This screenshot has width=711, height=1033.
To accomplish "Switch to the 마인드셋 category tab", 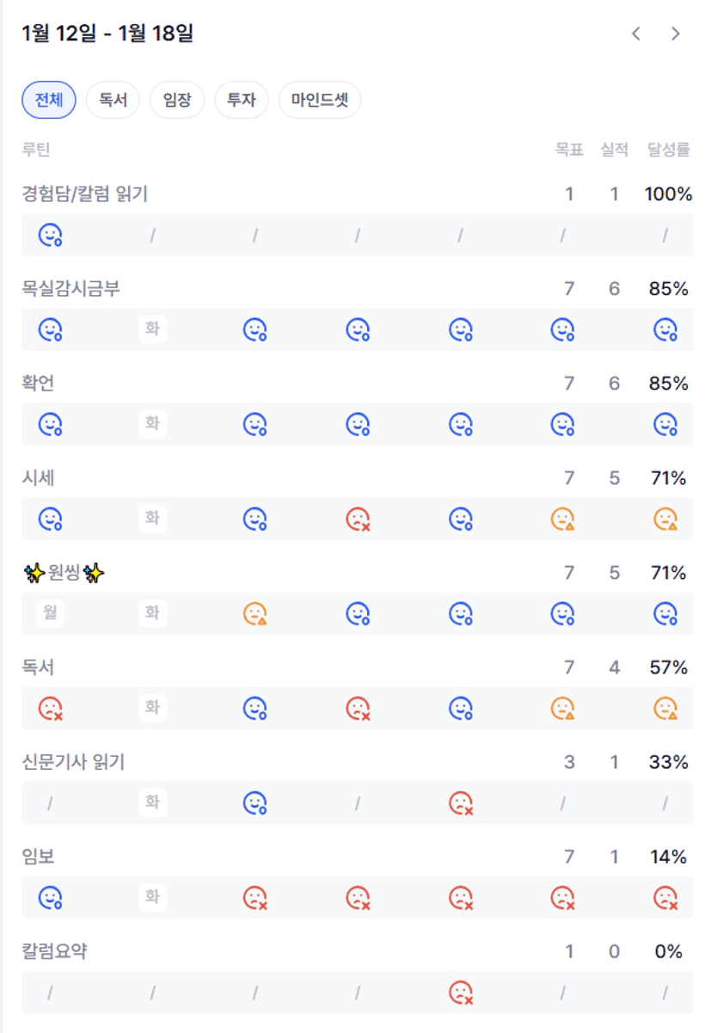I will click(x=320, y=100).
